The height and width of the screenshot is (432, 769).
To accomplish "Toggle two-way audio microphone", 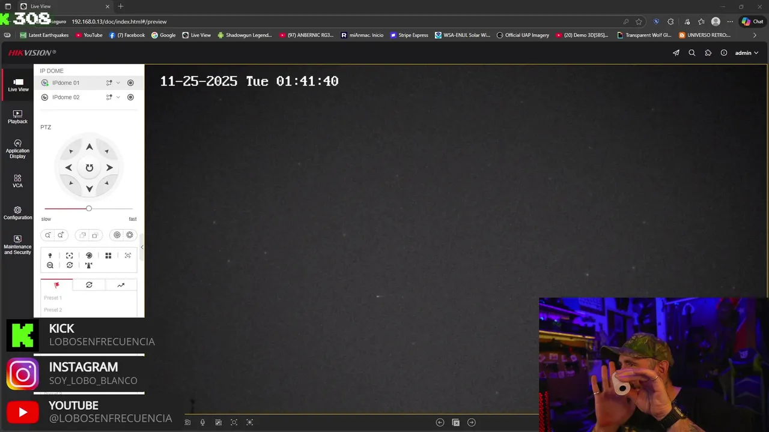I will (202, 422).
